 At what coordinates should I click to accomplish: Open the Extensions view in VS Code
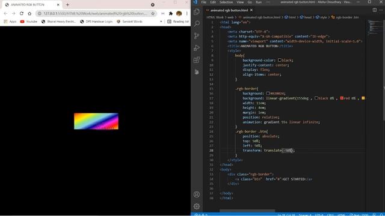click(x=197, y=60)
